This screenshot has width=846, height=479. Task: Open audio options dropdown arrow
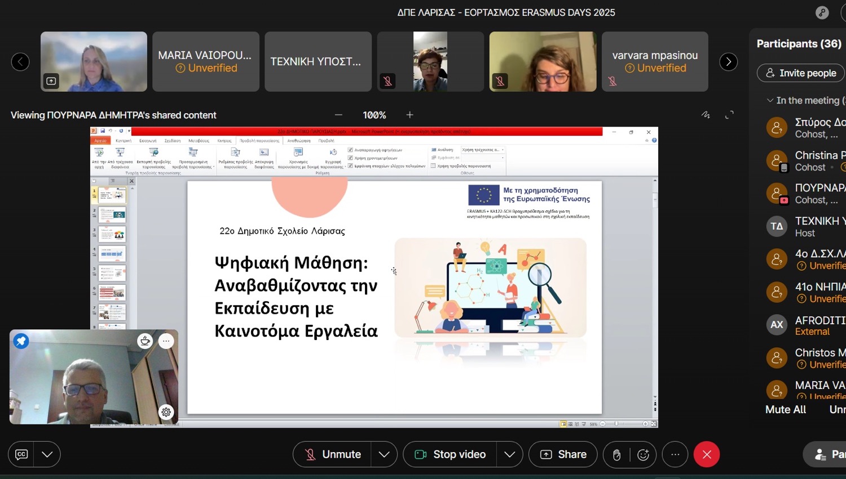384,454
